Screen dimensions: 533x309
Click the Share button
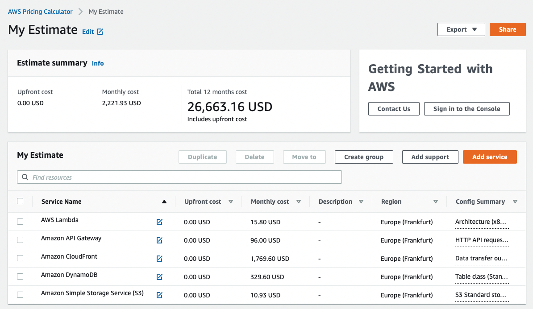(x=508, y=29)
